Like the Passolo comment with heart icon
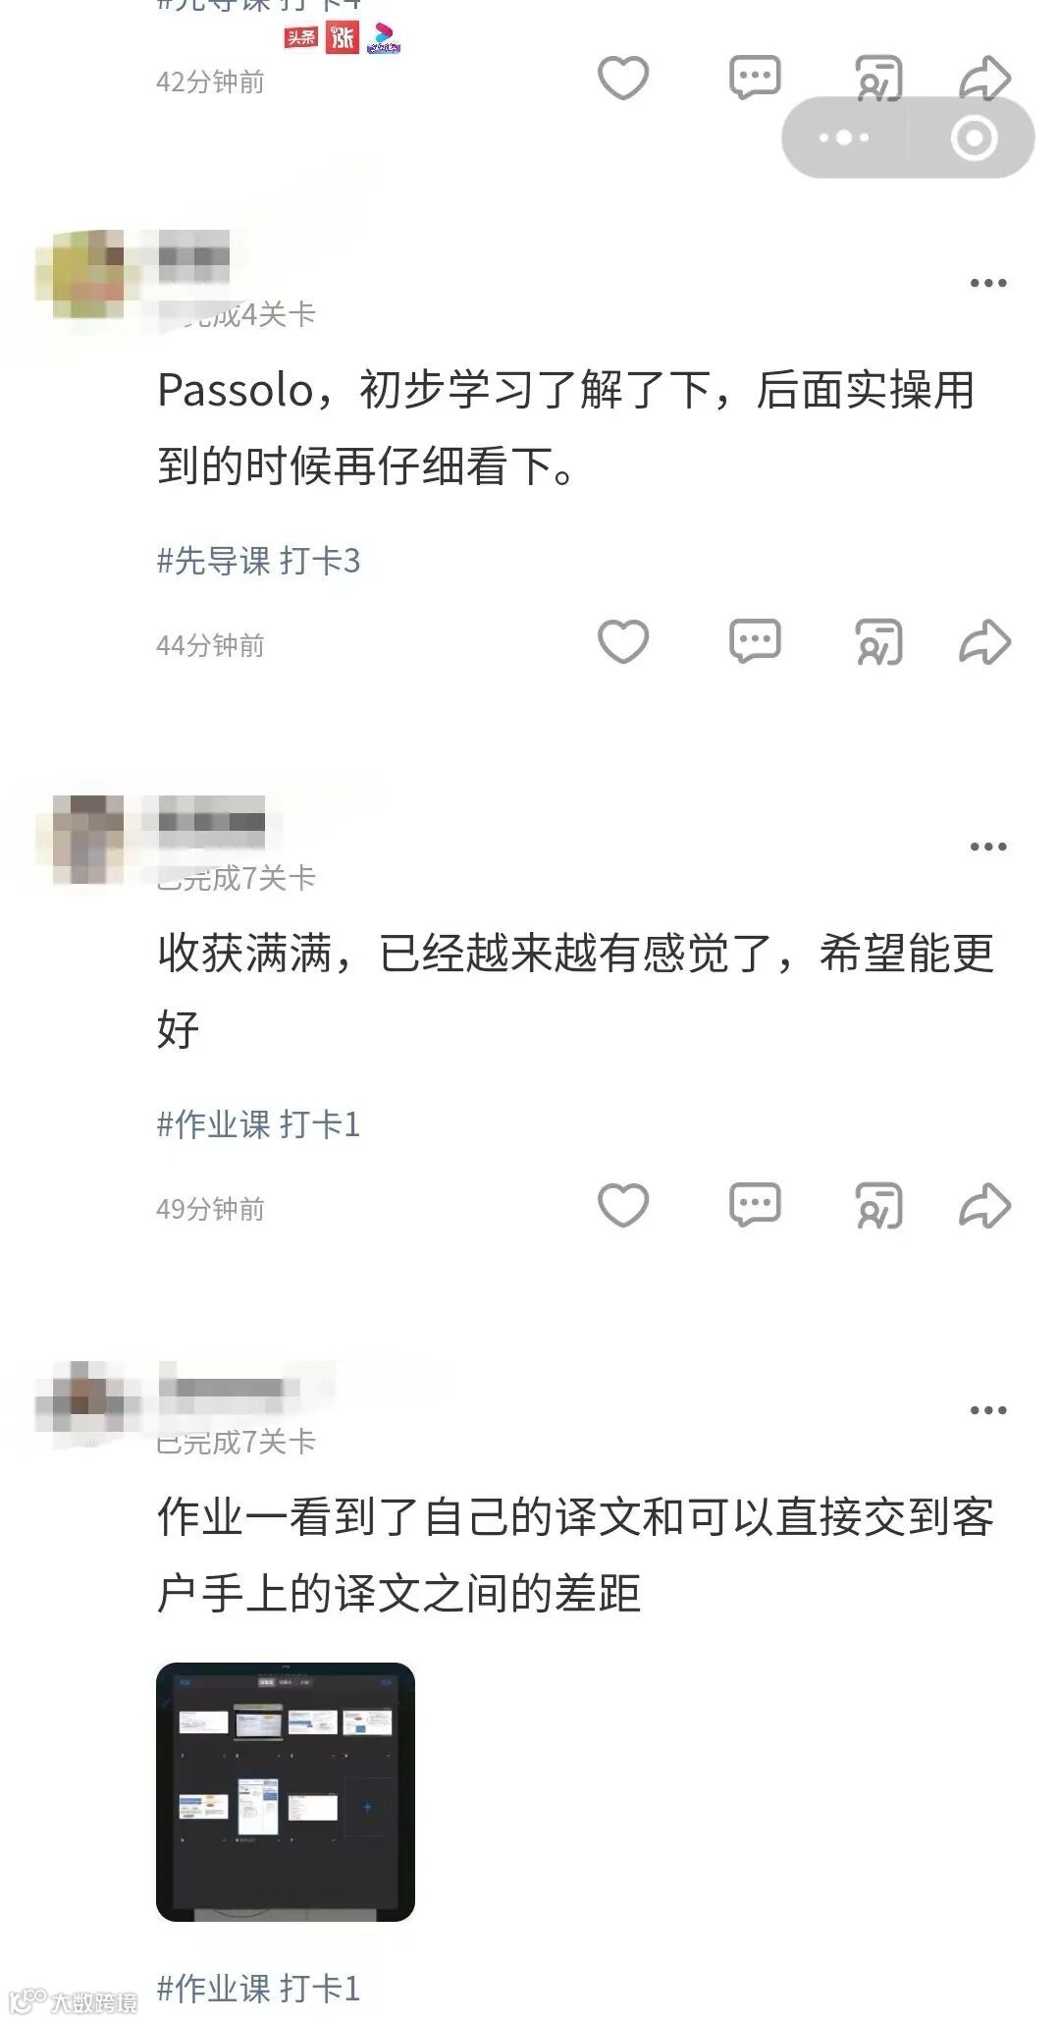The height and width of the screenshot is (2022, 1060). [x=623, y=642]
